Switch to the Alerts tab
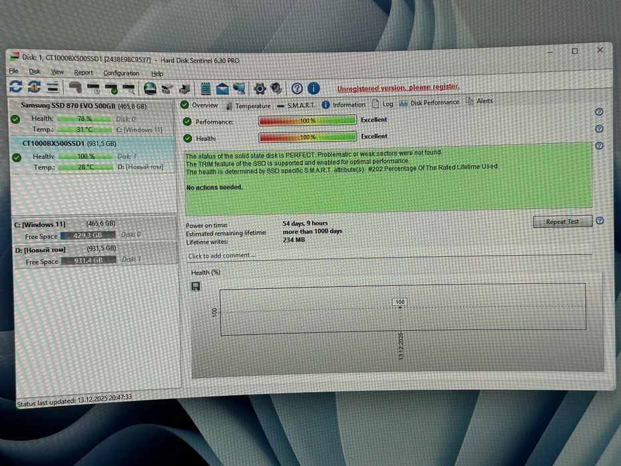621x466 pixels. pos(479,101)
